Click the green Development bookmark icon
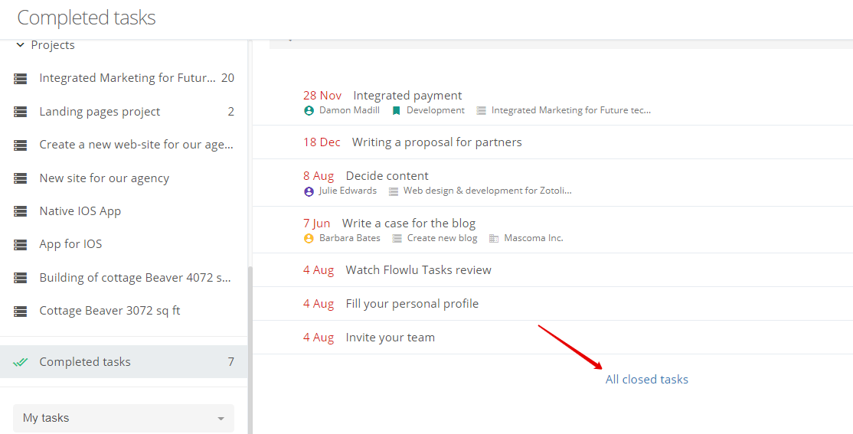 pos(396,110)
